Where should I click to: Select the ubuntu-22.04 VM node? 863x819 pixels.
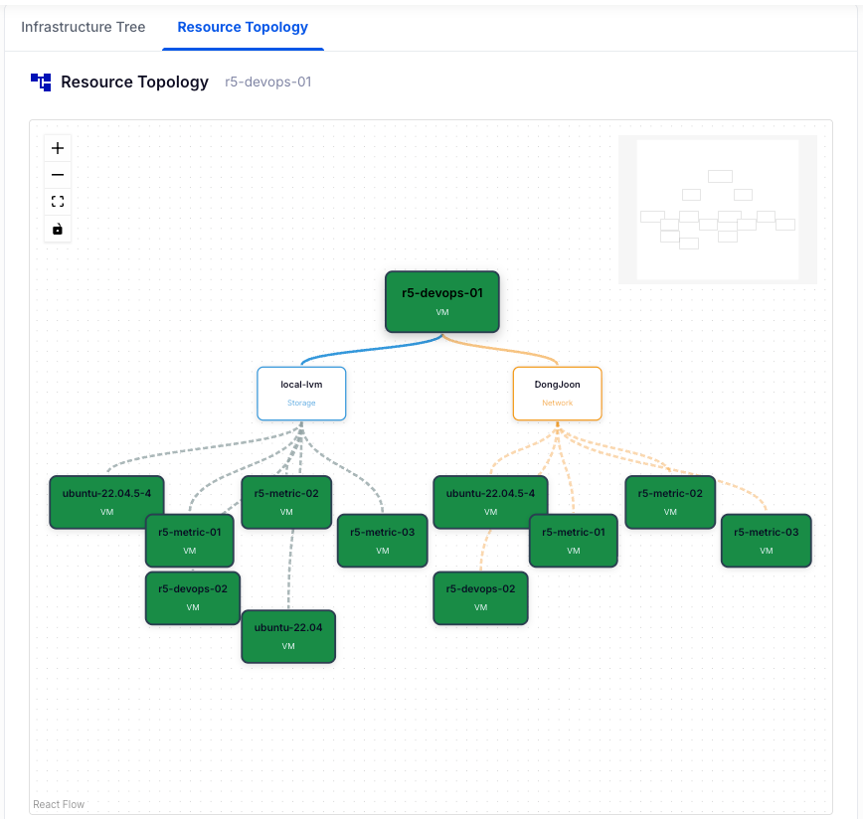pyautogui.click(x=288, y=636)
